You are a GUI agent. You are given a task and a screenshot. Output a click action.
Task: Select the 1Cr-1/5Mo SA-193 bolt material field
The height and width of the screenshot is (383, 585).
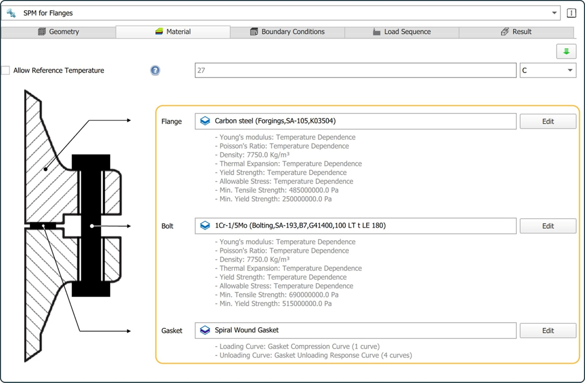pos(355,226)
